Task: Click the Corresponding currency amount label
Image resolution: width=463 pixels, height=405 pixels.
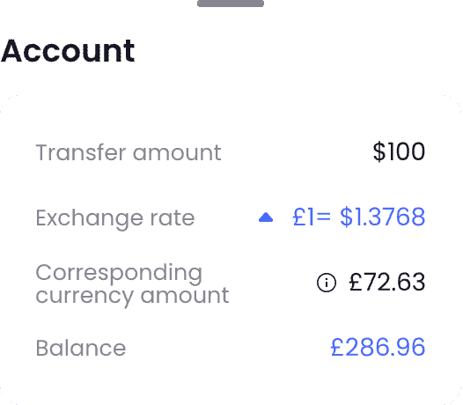Action: coord(132,284)
